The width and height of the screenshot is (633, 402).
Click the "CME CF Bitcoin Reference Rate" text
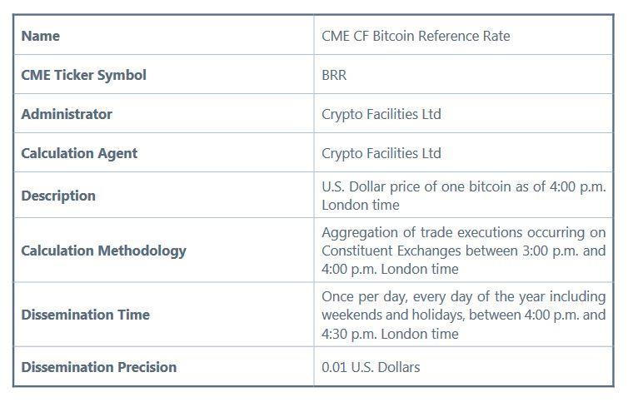[x=416, y=36]
